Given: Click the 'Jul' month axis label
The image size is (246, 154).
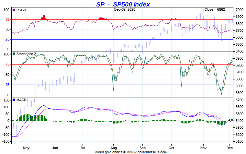Looking at the screenshot, I should 83,148.
